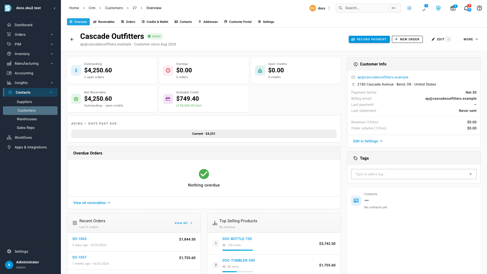The image size is (487, 274).
Task: Switch to the Overview tab
Action: (x=78, y=22)
